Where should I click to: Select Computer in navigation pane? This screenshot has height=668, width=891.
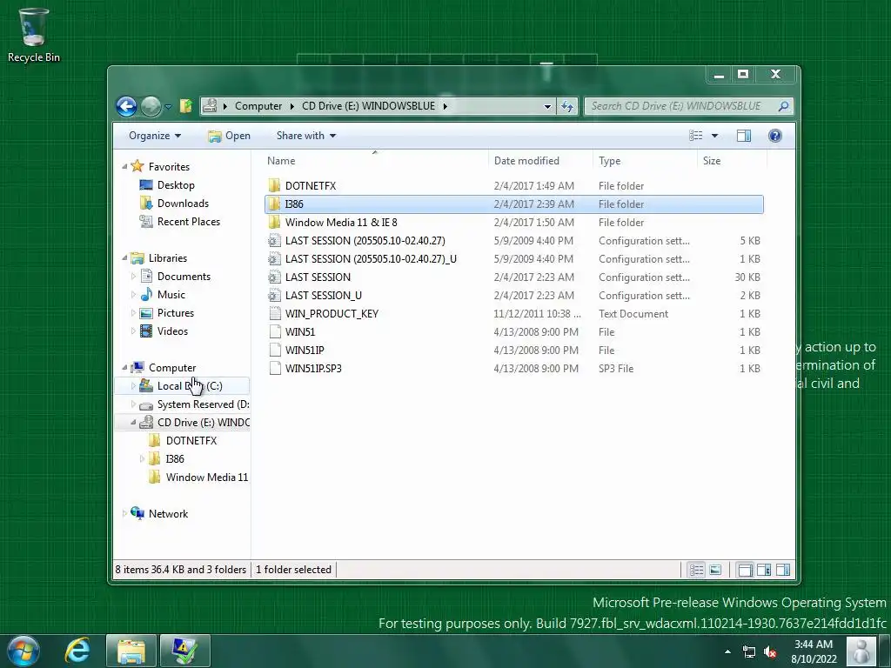[x=171, y=368]
